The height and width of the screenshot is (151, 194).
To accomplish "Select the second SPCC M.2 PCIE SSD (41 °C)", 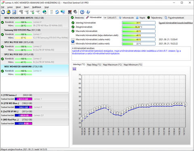I will (x=35, y=58).
